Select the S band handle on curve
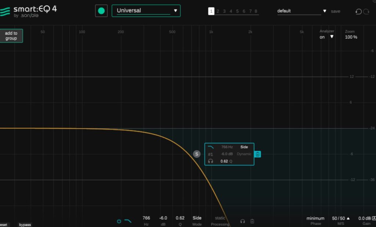The width and height of the screenshot is (376, 227). tap(196, 154)
